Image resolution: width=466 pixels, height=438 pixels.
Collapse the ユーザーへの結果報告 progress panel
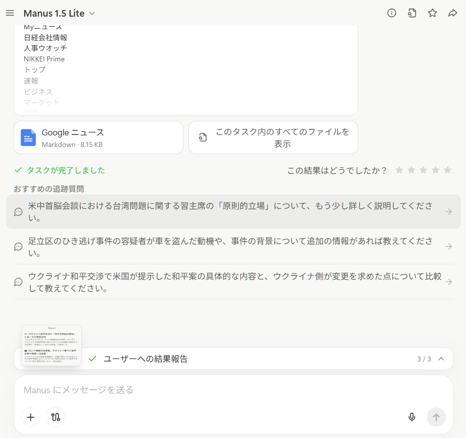[x=441, y=359]
